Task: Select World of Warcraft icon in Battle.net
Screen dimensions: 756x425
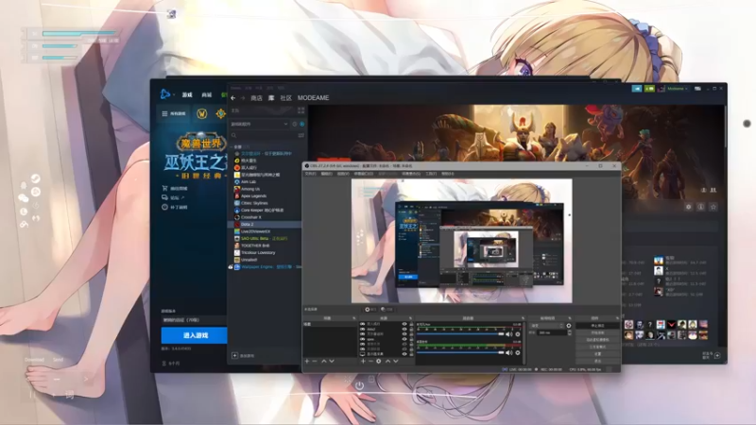Action: [201, 113]
